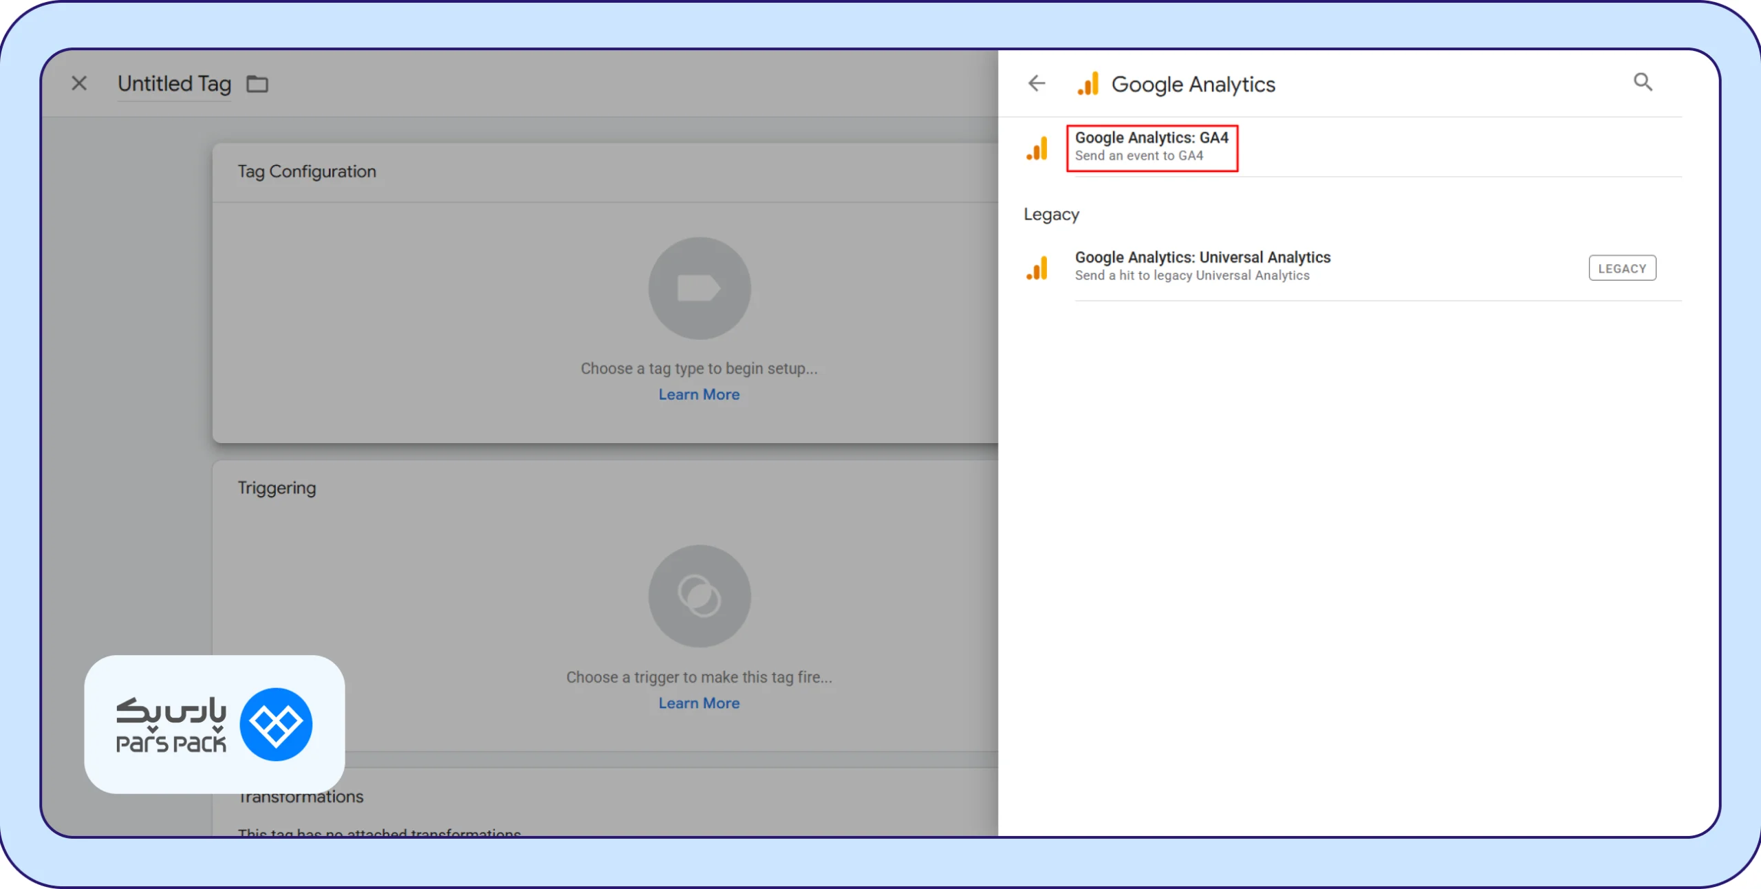Image resolution: width=1761 pixels, height=889 pixels.
Task: Click the tag type placeholder icon
Action: tap(700, 288)
